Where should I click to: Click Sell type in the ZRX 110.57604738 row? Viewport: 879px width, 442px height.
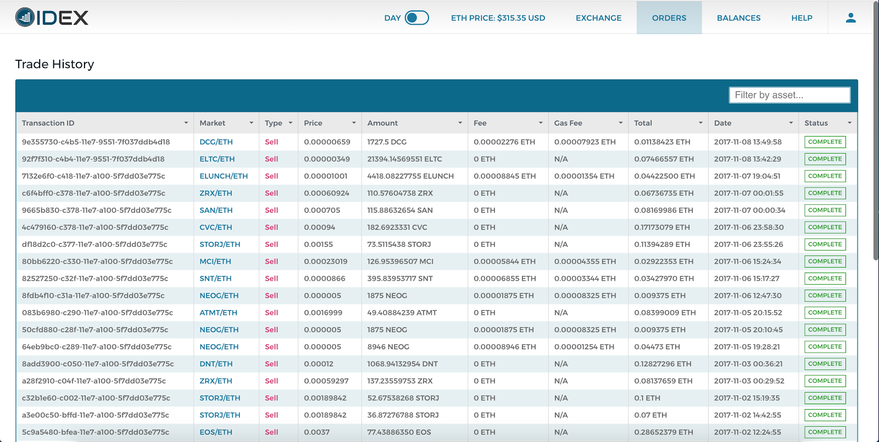click(x=271, y=193)
